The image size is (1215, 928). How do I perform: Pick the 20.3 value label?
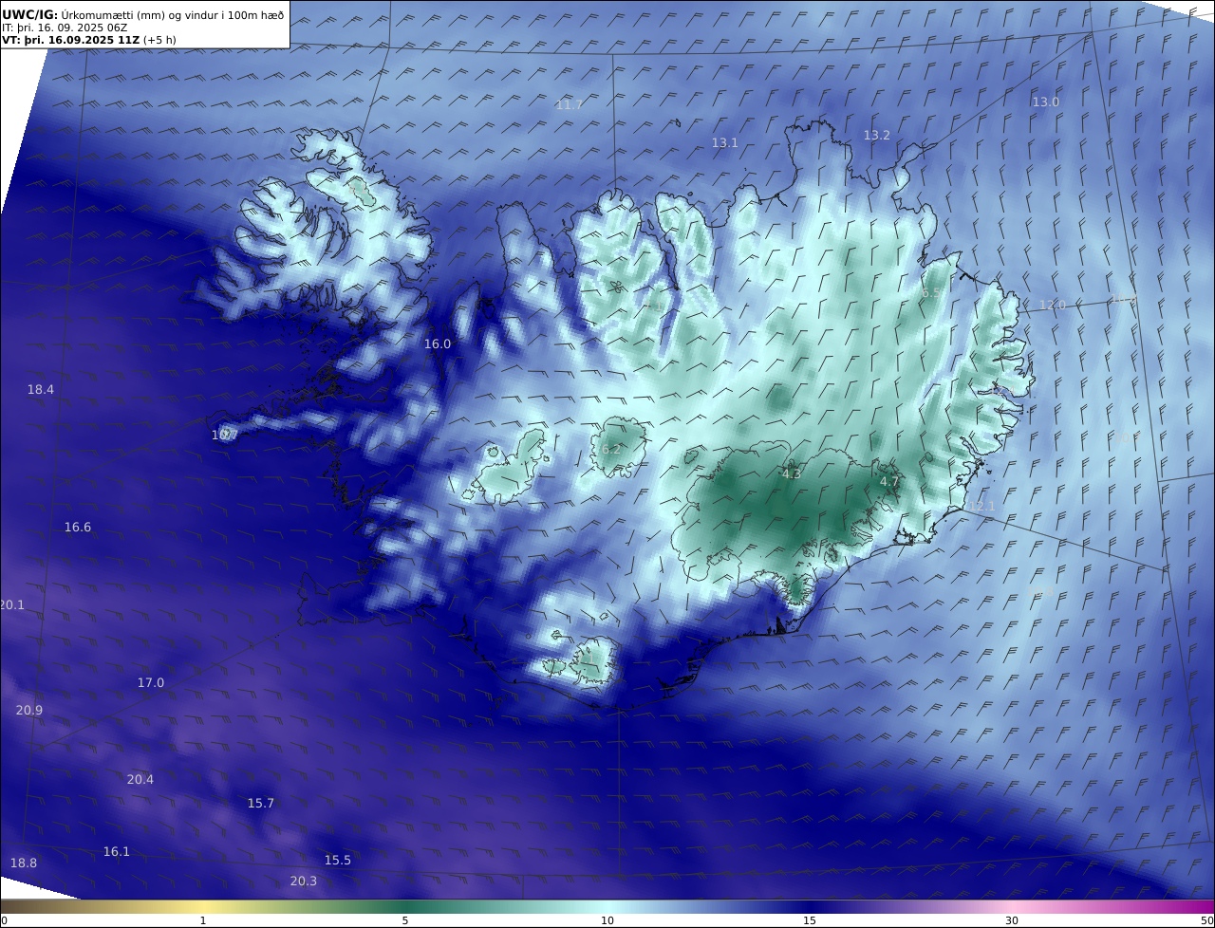[x=304, y=882]
